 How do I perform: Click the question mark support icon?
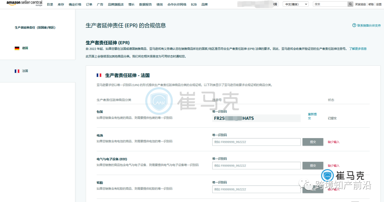[x=354, y=26]
